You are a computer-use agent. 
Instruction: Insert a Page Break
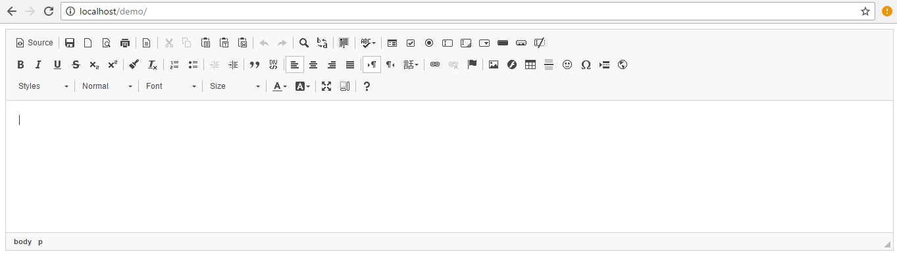coord(604,64)
